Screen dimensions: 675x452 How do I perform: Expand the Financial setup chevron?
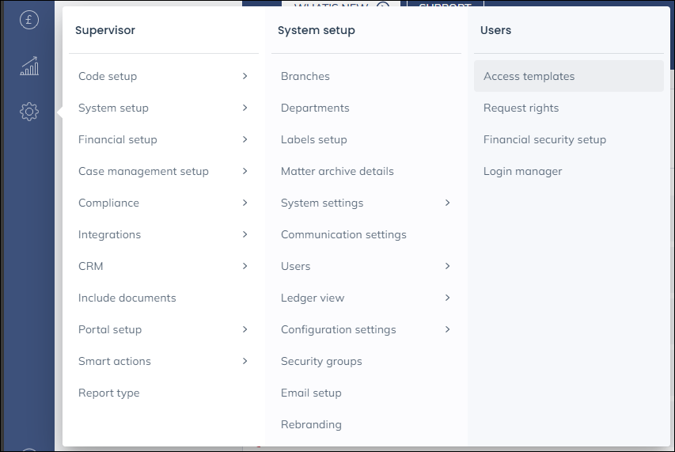pyautogui.click(x=245, y=139)
